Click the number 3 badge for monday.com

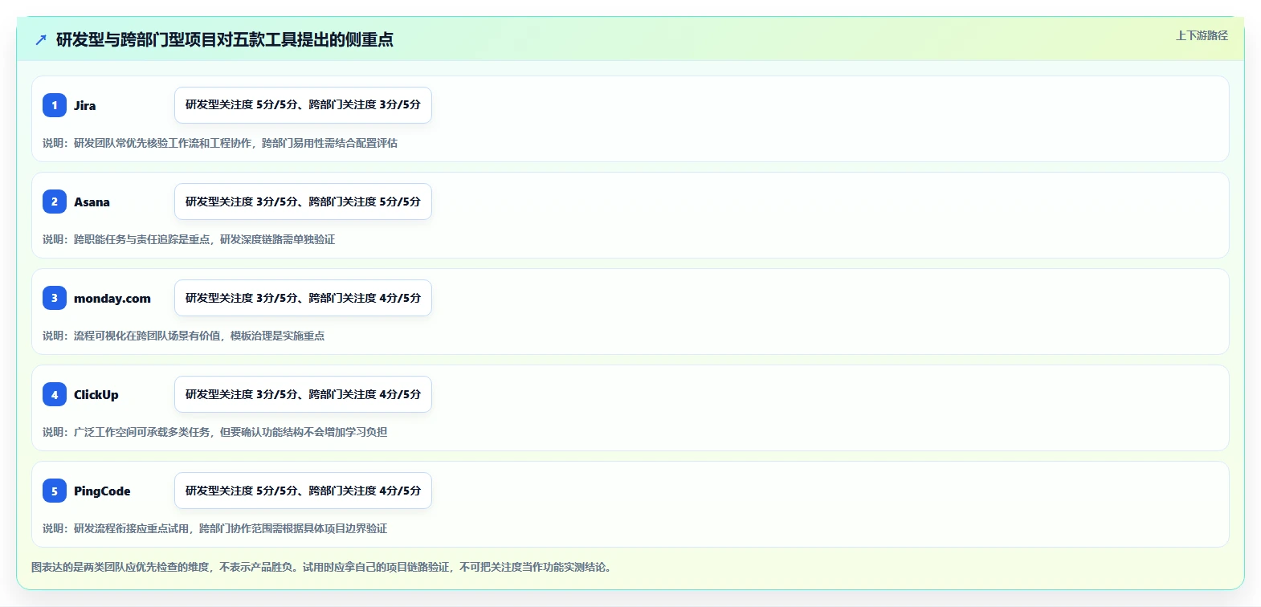55,298
